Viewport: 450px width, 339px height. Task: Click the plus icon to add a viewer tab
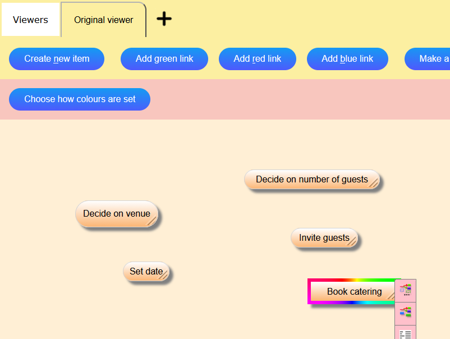click(164, 19)
